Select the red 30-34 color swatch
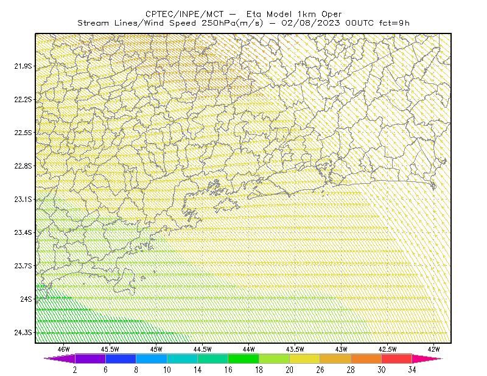487x376 pixels. [397, 358]
